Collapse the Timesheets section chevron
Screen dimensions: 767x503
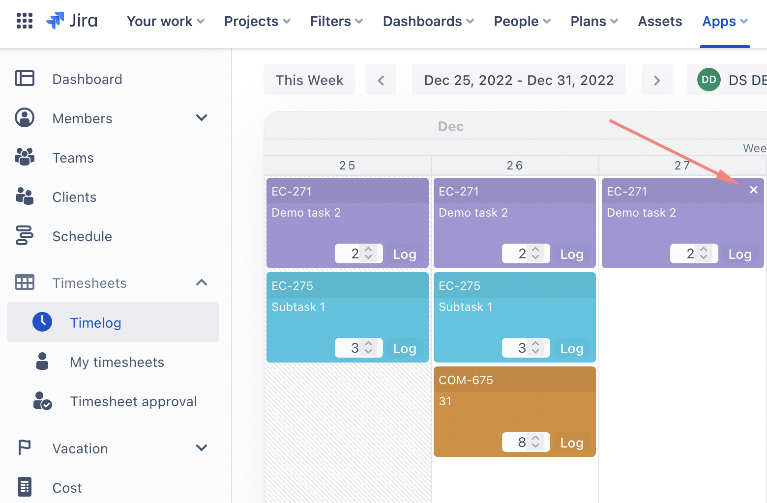(x=202, y=282)
